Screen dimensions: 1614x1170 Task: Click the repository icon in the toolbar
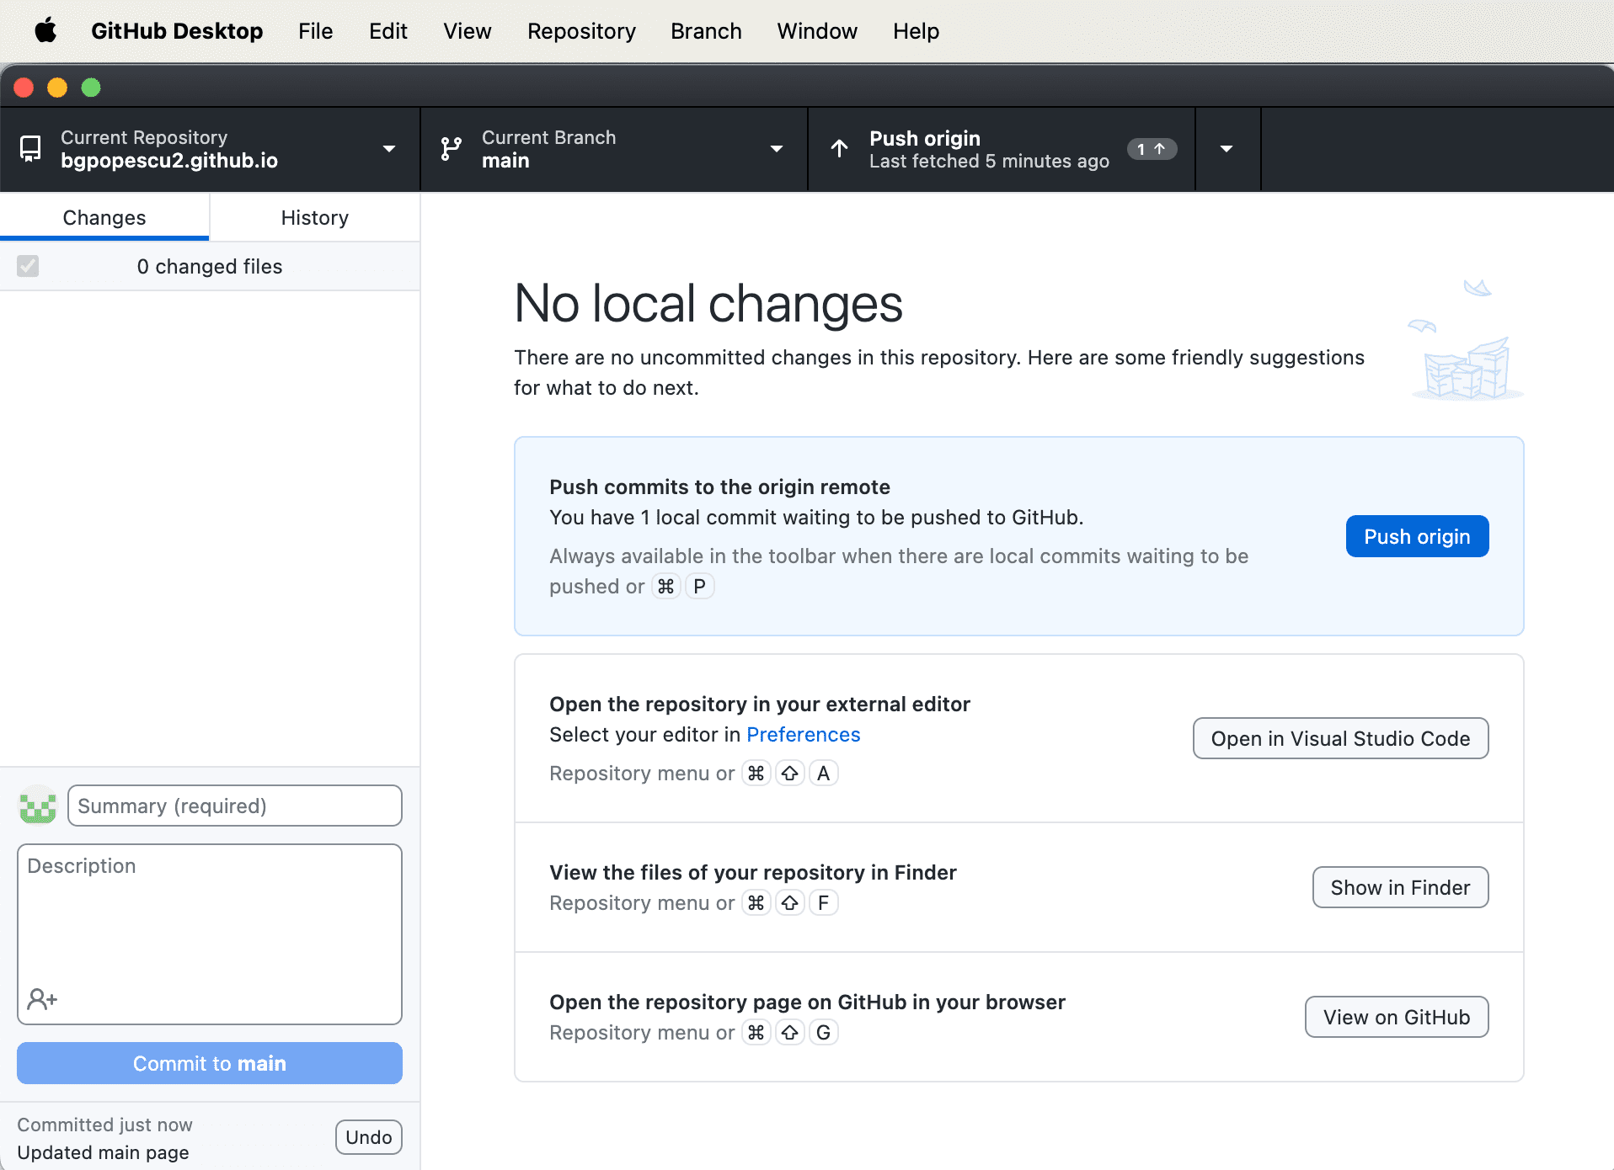click(30, 149)
